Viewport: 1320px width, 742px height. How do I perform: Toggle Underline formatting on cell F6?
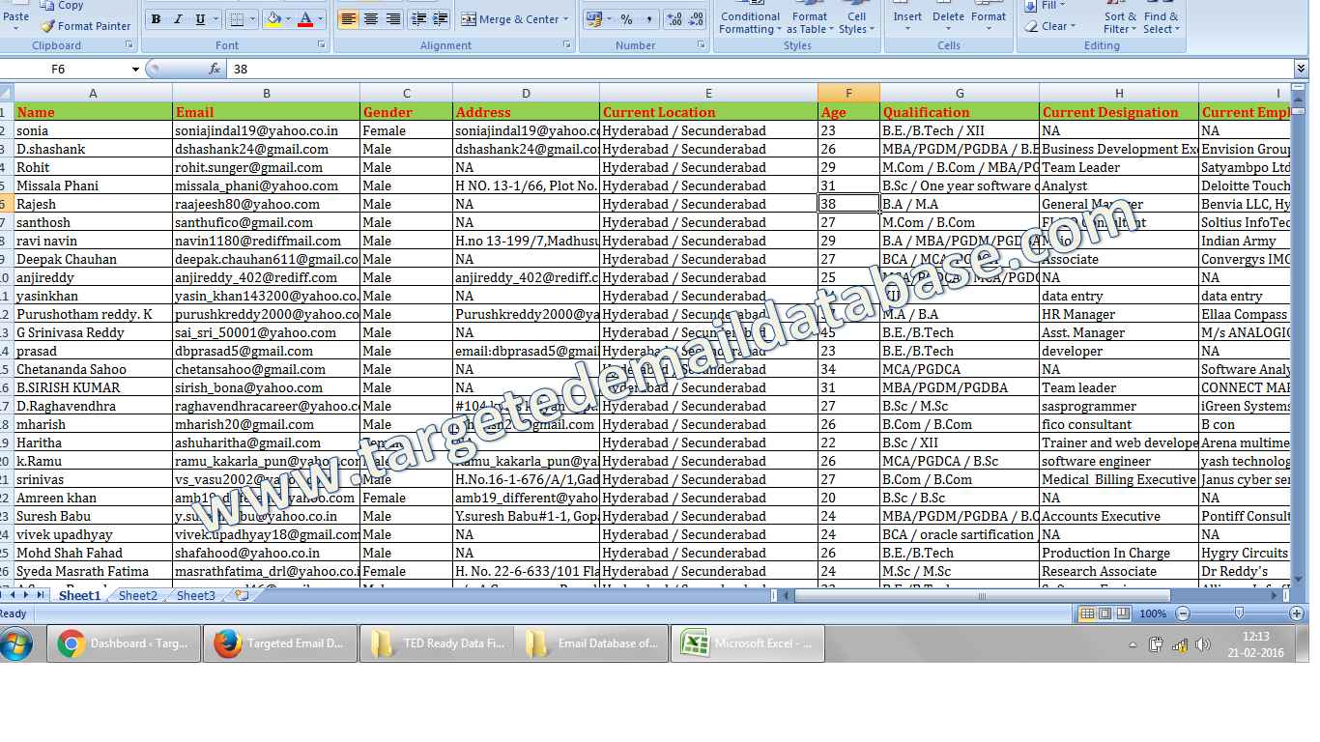point(199,19)
